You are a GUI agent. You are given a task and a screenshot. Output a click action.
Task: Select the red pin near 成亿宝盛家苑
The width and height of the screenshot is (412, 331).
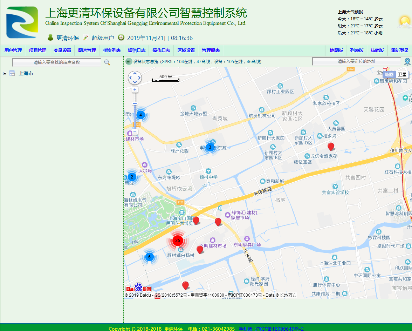331,146
